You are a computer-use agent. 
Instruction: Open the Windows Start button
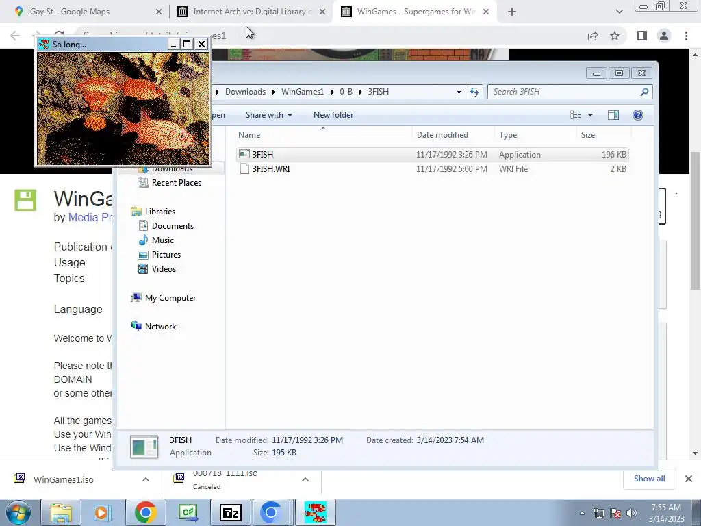(18, 512)
